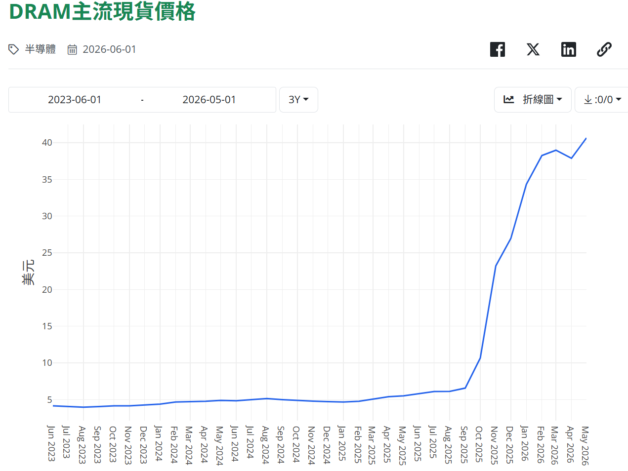Screen dimensions: 628x471
Task: Click the download arrow icon
Action: [588, 99]
